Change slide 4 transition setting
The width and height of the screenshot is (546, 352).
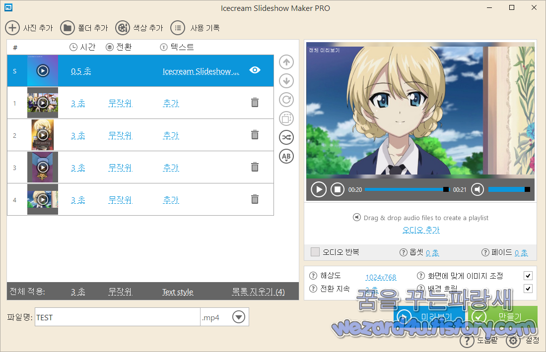click(x=120, y=200)
